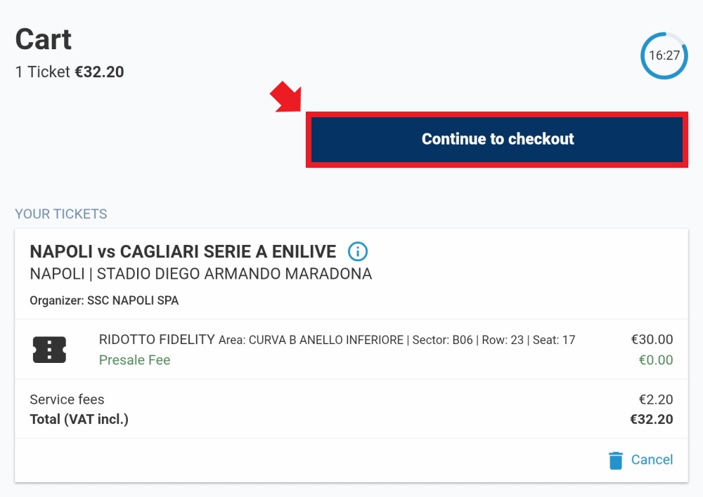Click the Stadio Diego Armando Maradona venue line
This screenshot has width=703, height=497.
[x=201, y=274]
